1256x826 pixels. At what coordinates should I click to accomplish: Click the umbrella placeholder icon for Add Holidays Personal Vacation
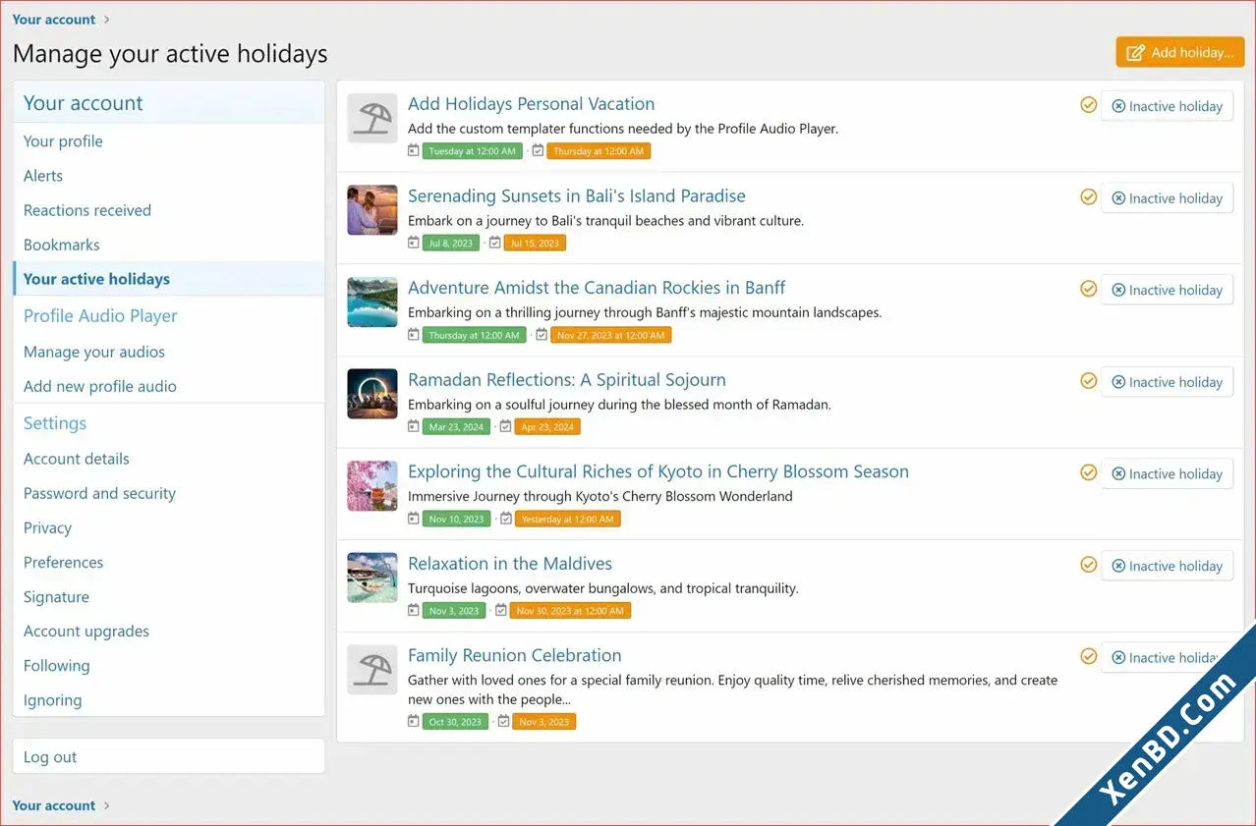click(372, 119)
